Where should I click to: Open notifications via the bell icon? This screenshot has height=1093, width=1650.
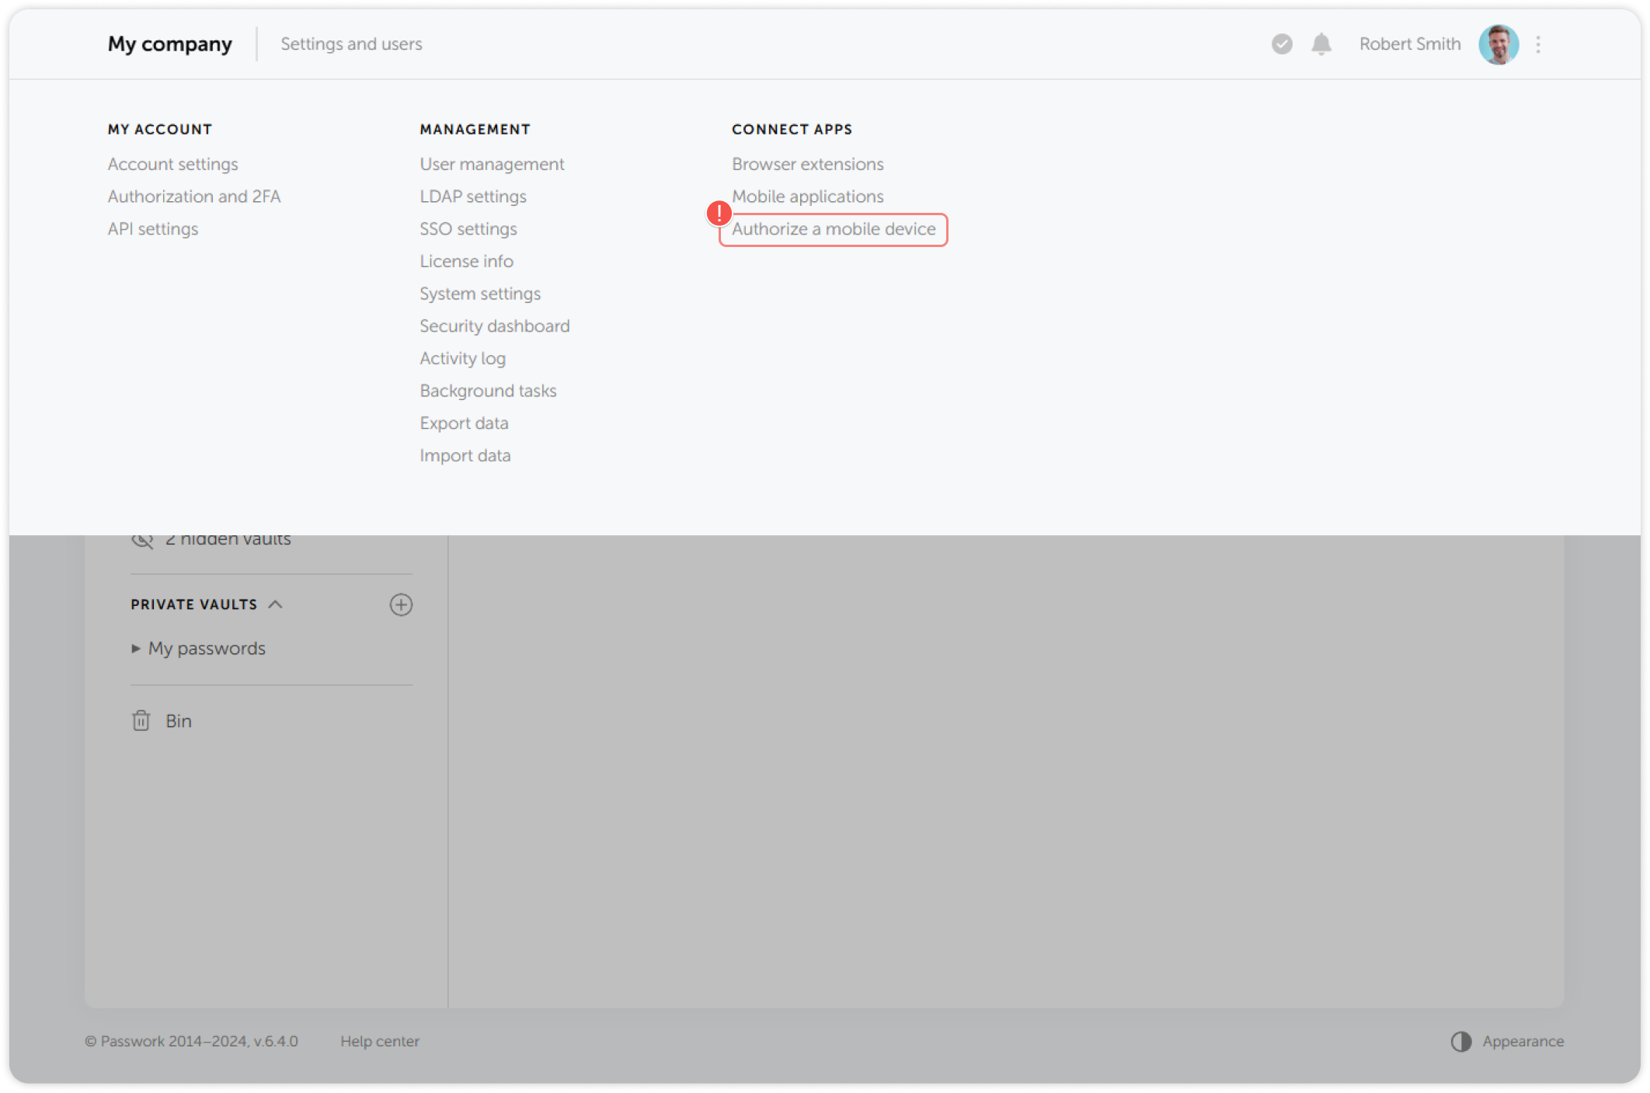1321,44
